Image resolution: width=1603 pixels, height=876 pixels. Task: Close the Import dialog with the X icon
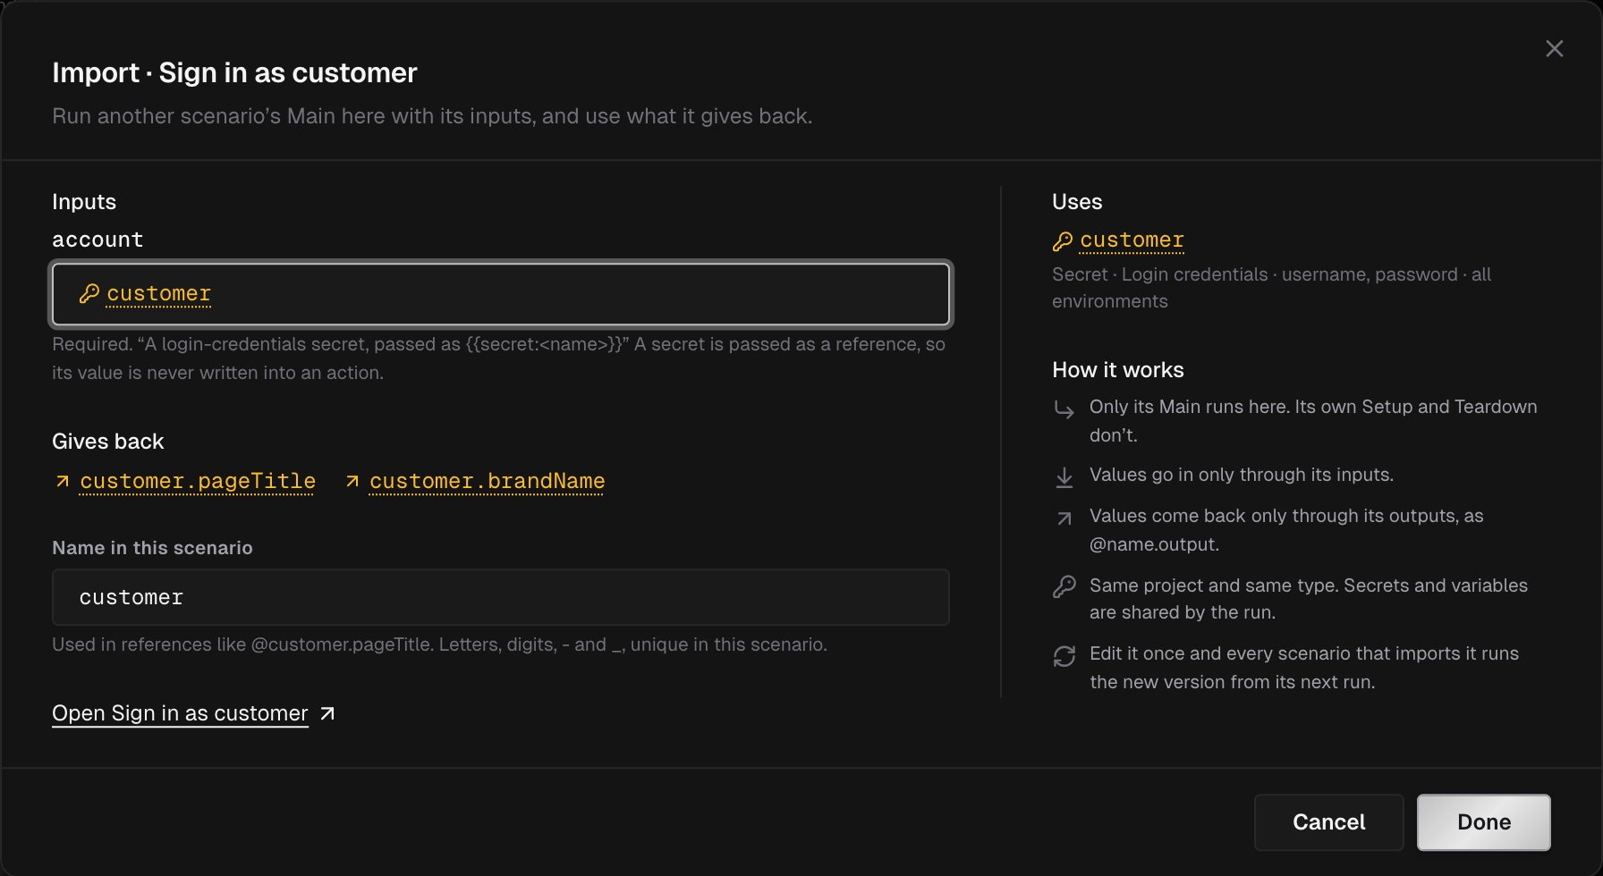click(x=1555, y=48)
